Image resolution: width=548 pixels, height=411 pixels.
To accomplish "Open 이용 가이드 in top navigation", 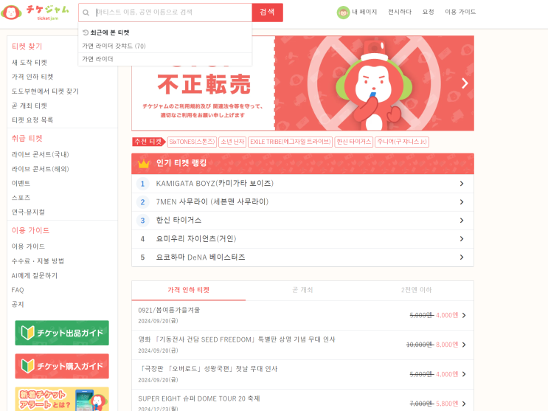I will point(460,12).
